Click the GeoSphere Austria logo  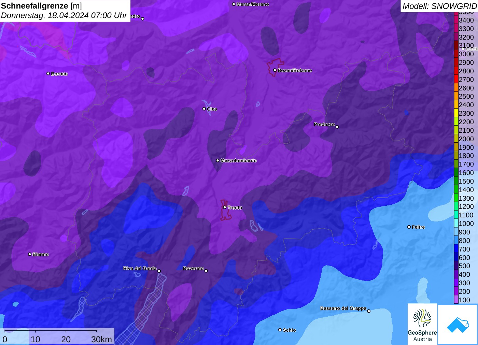(422, 324)
